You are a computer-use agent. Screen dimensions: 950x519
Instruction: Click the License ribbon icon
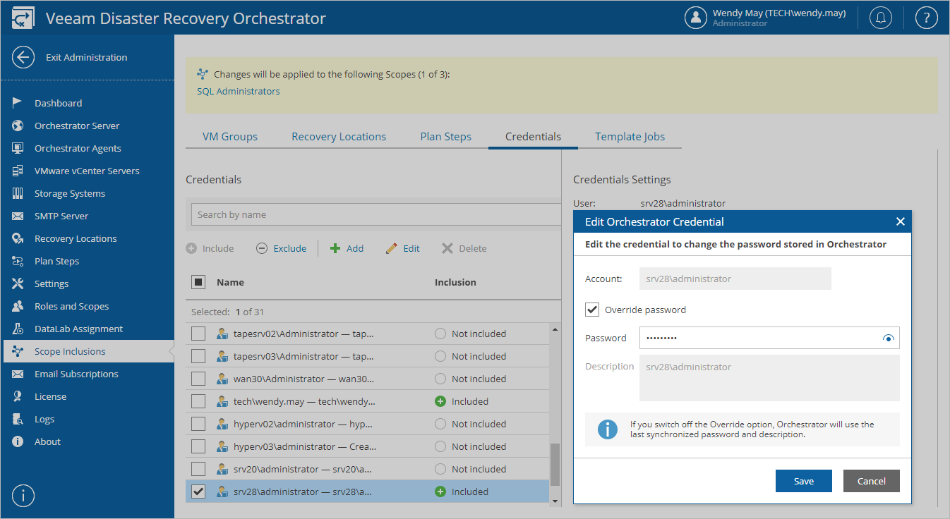pos(18,396)
